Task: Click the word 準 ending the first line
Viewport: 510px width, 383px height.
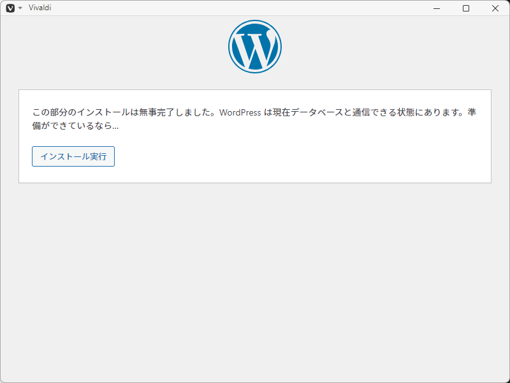Action: 472,113
